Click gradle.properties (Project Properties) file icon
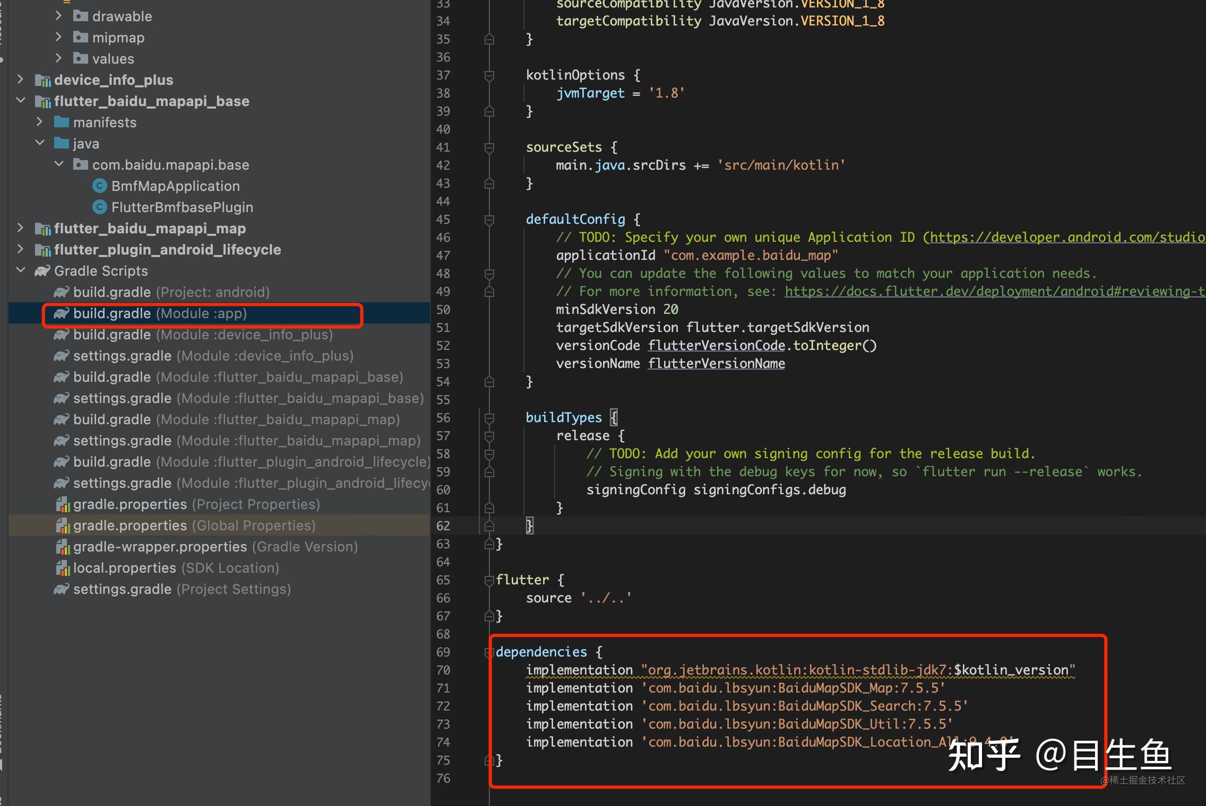The height and width of the screenshot is (806, 1206). [63, 504]
